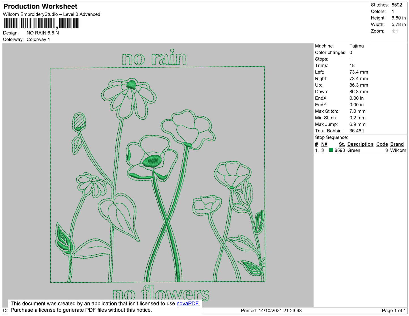Select the 'Wilcom' brand cell

[398, 151]
